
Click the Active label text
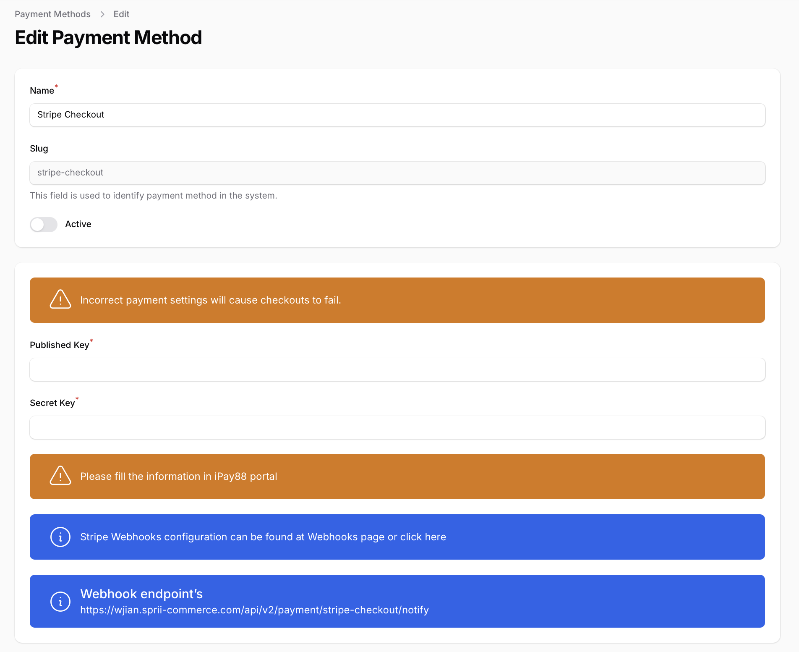tap(78, 224)
